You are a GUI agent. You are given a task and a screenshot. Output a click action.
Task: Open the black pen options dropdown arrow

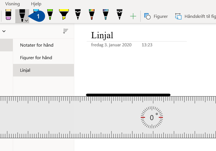pos(26,21)
